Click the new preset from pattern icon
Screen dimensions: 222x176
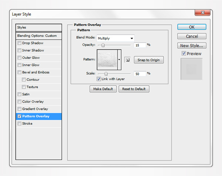[x=127, y=60]
